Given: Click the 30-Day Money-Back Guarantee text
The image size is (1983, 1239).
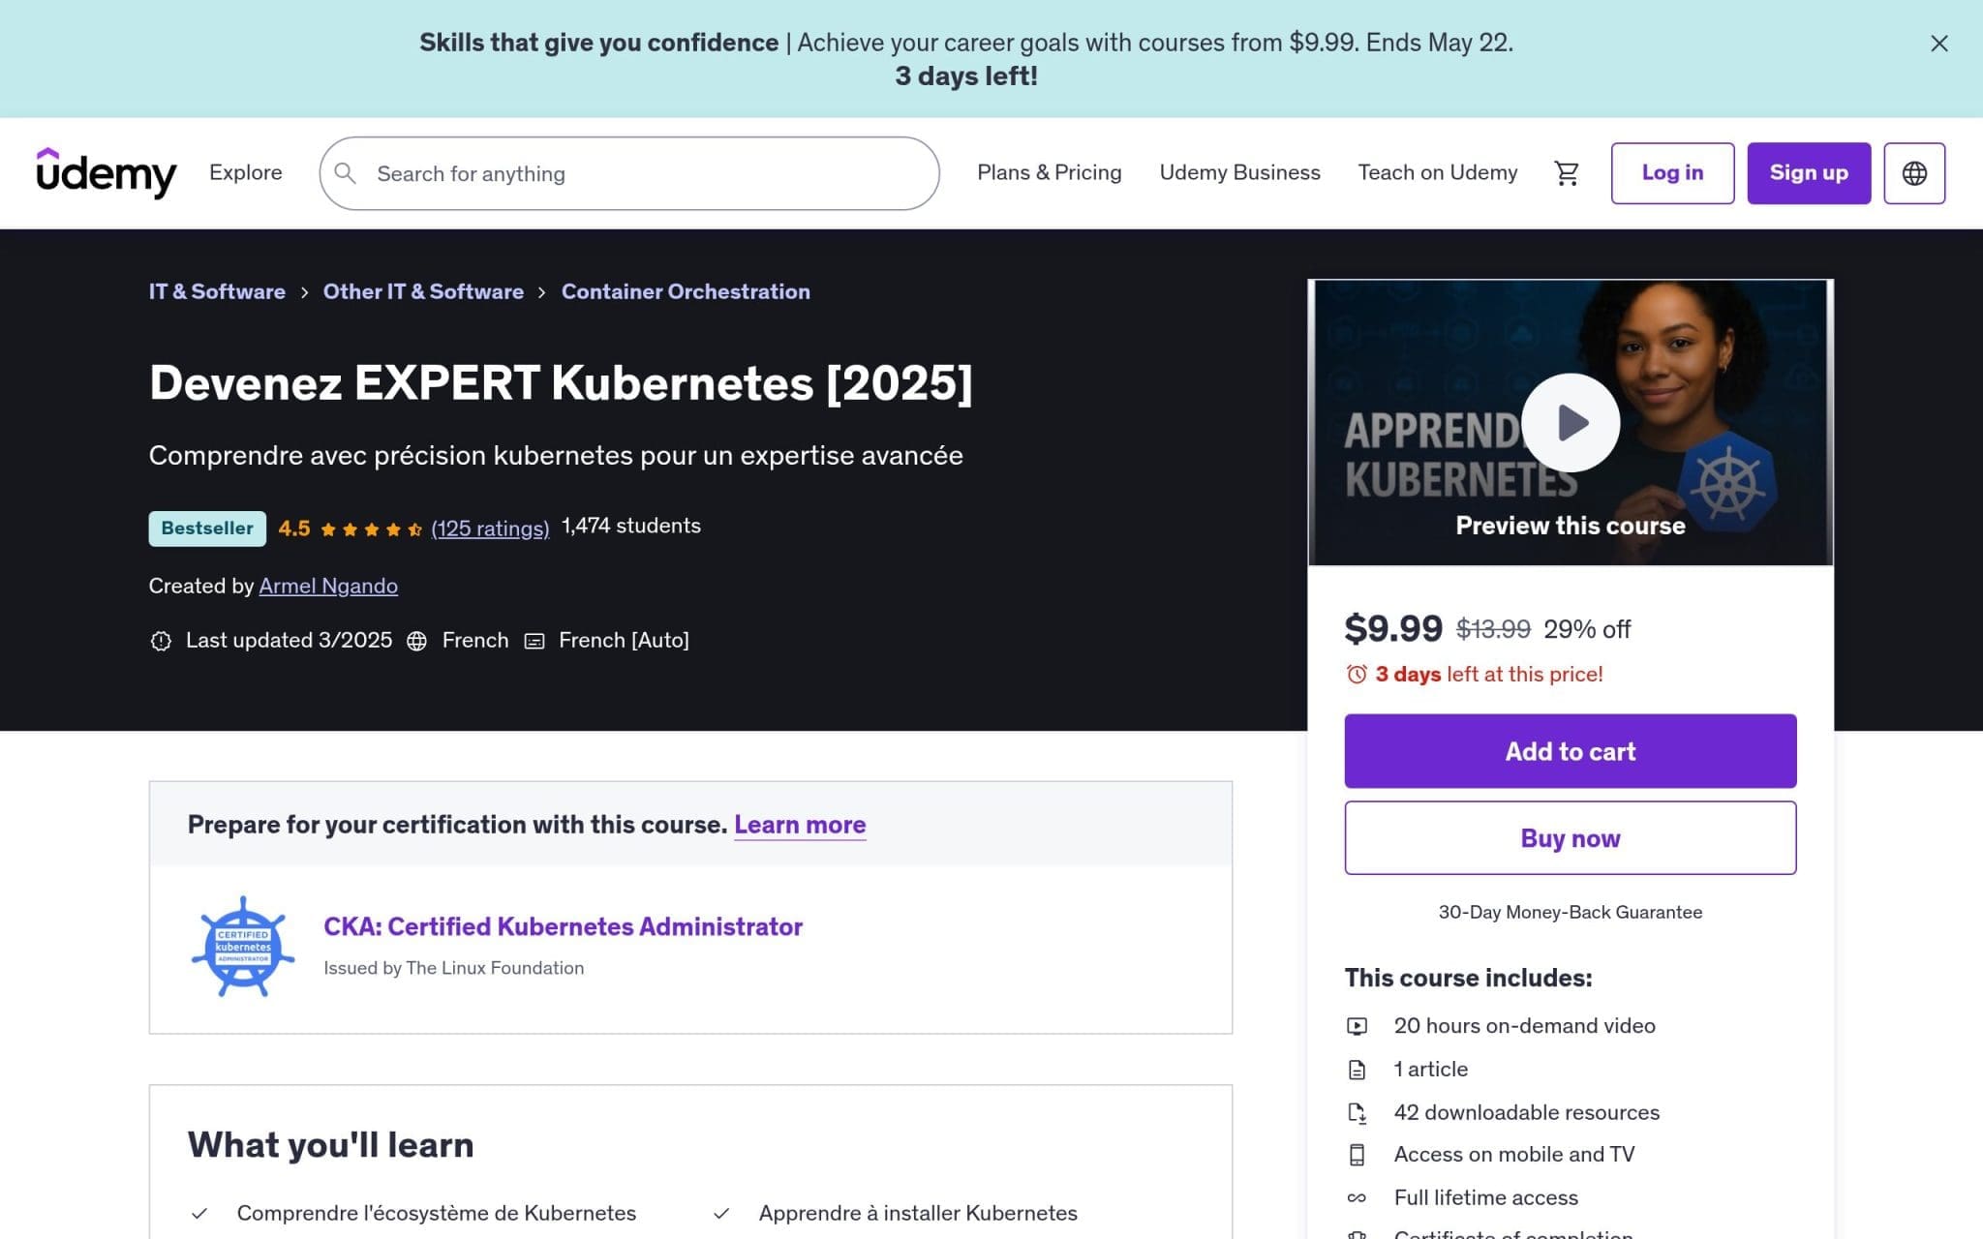Looking at the screenshot, I should tap(1570, 912).
